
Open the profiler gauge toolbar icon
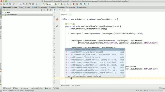[68, 4]
